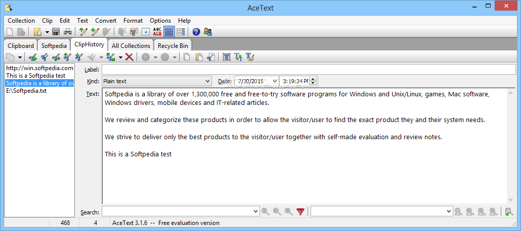Open help with the blue question mark icon
The image size is (521, 231).
196,32
